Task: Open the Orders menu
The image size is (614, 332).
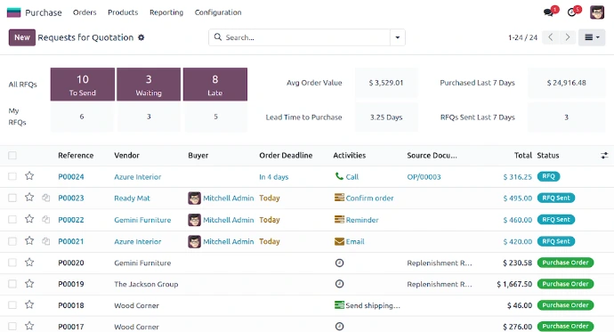Action: 85,12
